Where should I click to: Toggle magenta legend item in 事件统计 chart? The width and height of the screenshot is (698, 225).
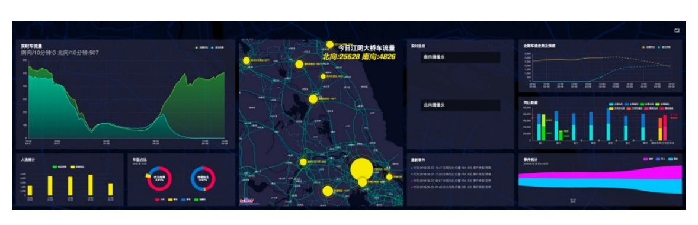(648, 159)
